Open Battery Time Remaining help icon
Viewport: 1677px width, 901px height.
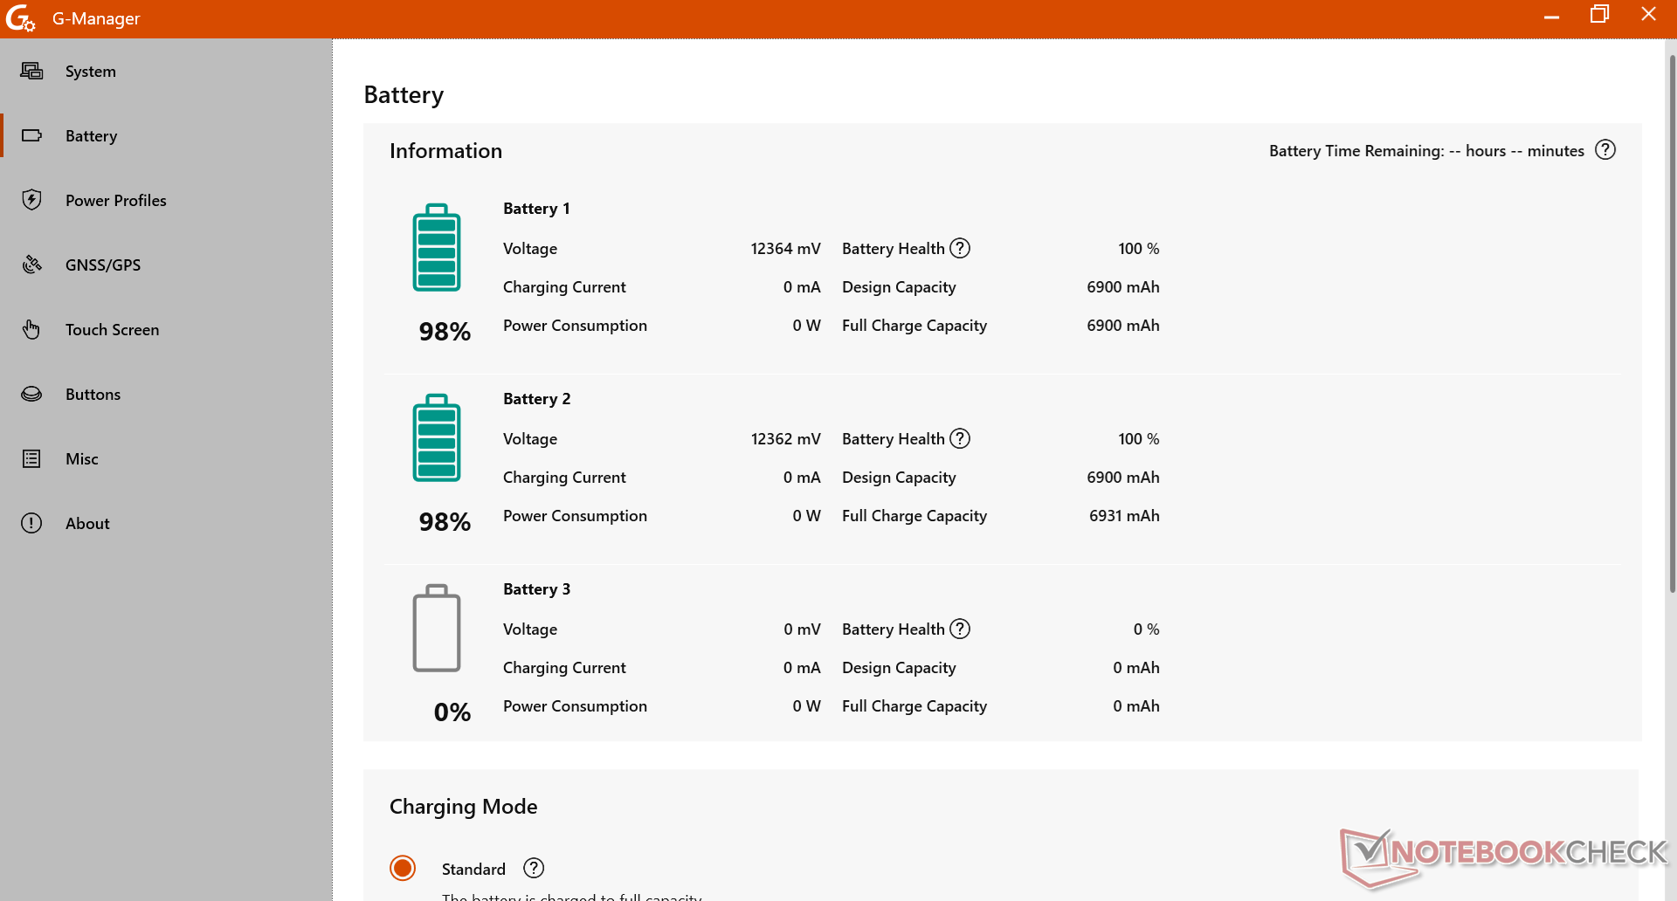[x=1605, y=150]
